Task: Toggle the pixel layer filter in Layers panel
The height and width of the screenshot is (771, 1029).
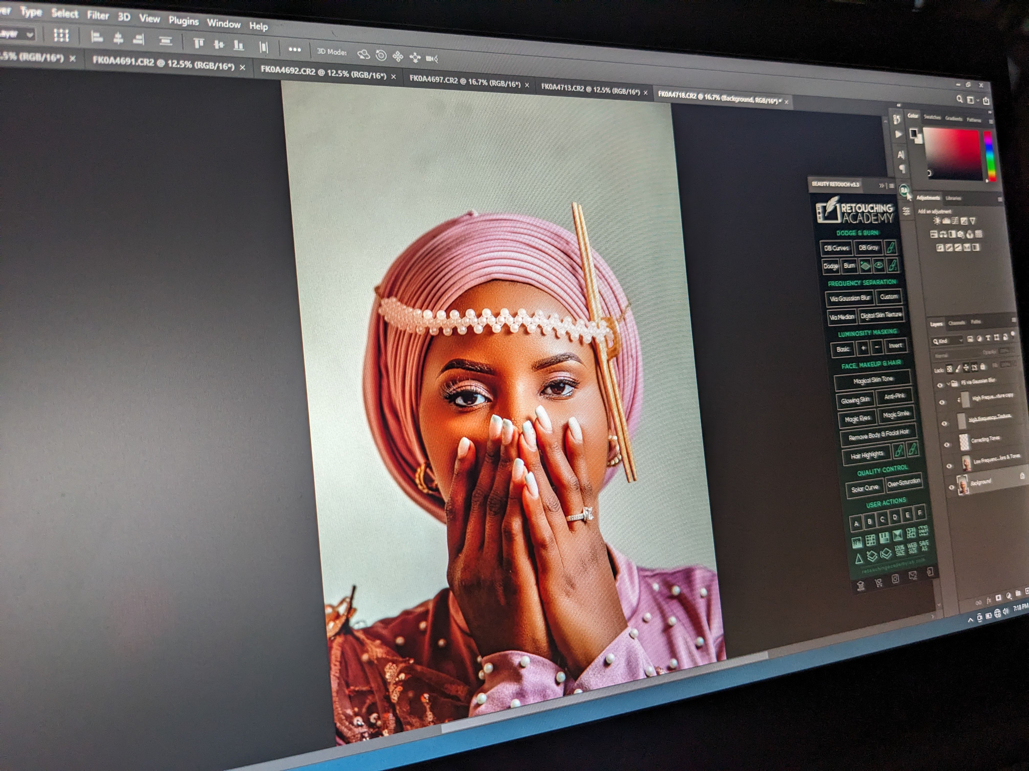Action: click(x=970, y=339)
